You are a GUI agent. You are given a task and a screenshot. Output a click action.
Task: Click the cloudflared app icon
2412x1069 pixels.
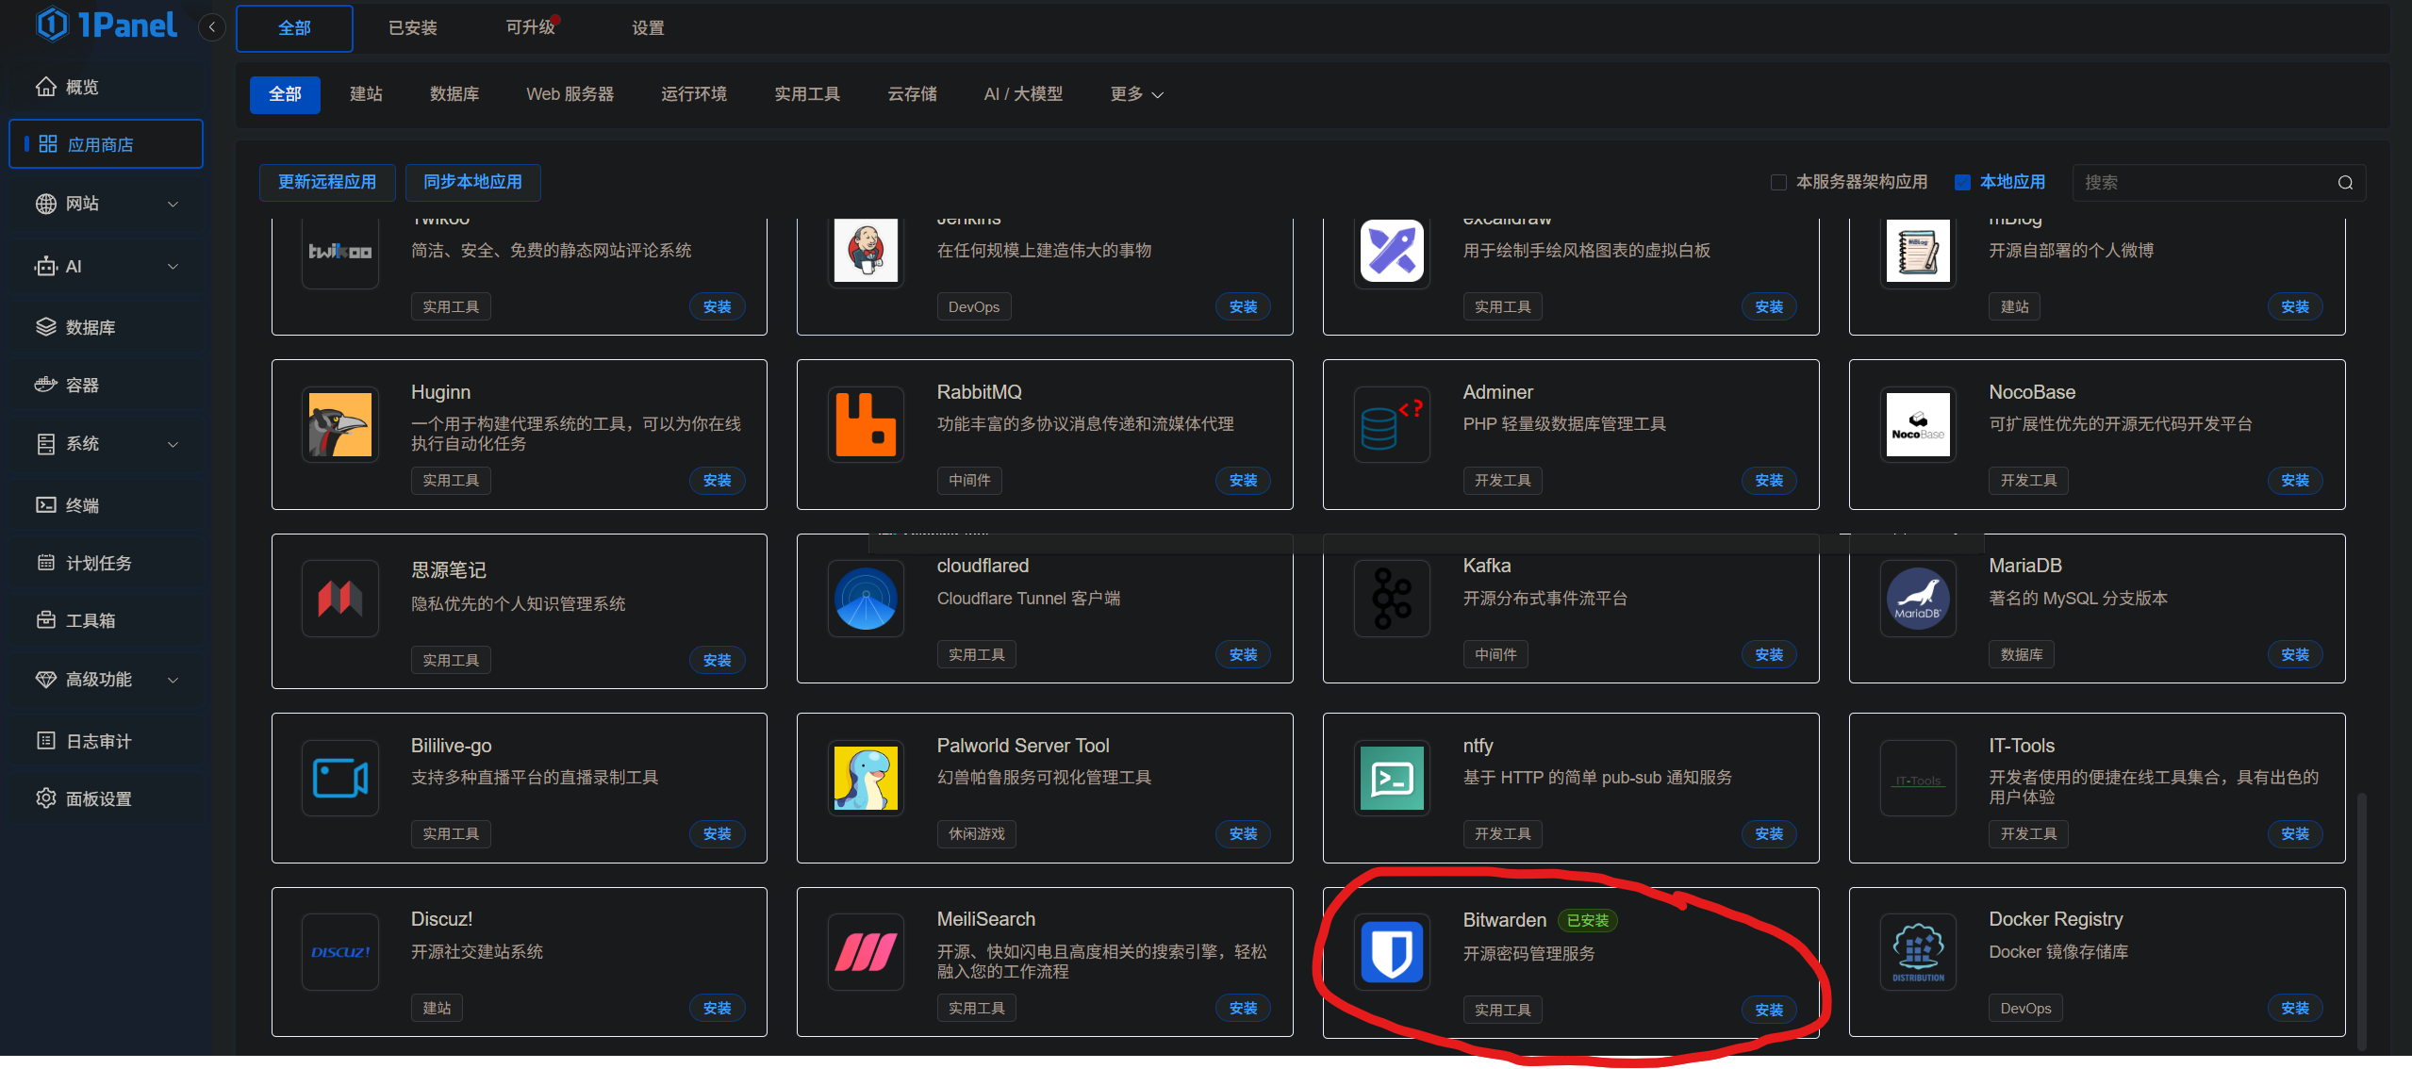click(x=866, y=599)
